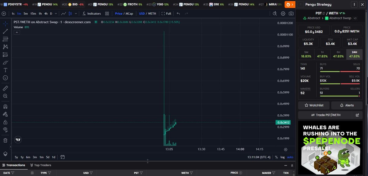Collapse the volume indicator legend chevron

pyautogui.click(x=17, y=32)
